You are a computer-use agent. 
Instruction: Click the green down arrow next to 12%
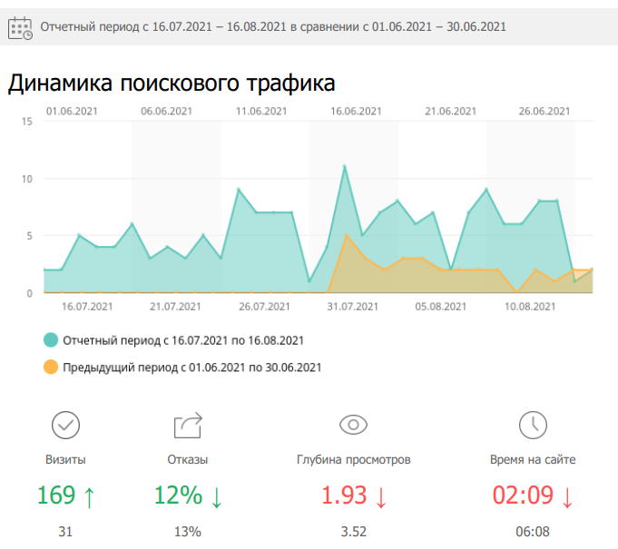point(216,497)
